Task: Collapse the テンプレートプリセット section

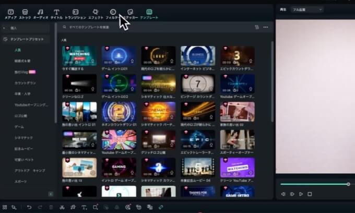Action: point(26,39)
